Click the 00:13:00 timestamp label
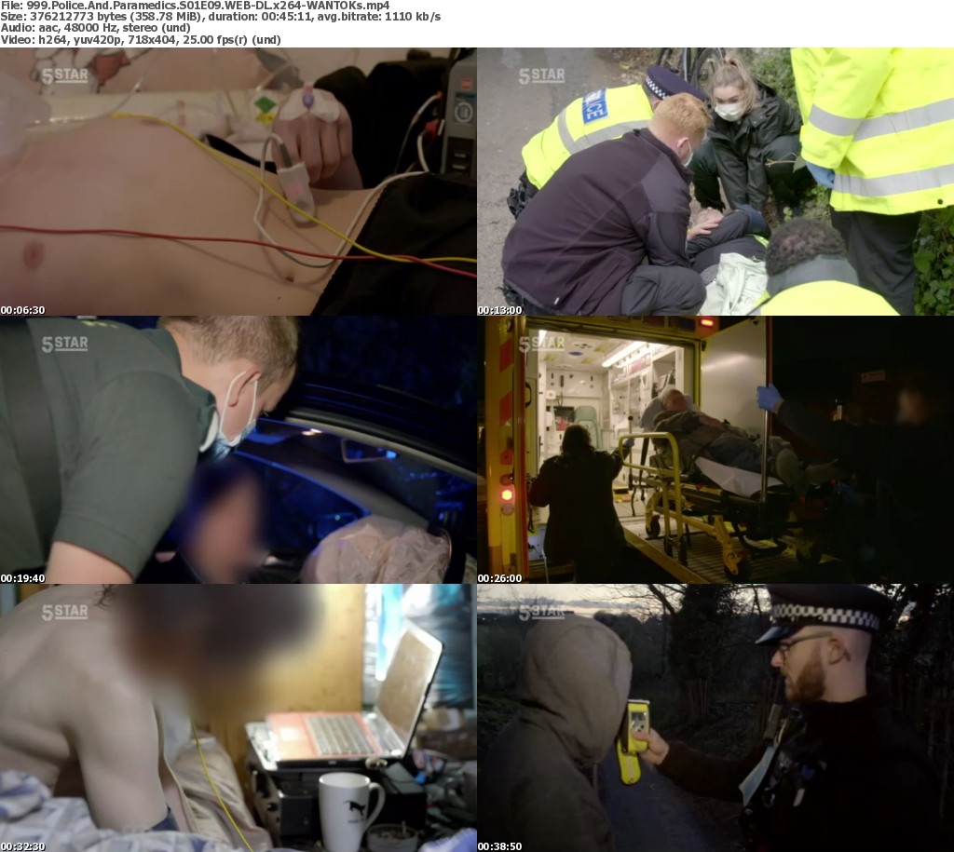The image size is (954, 852). (x=500, y=310)
